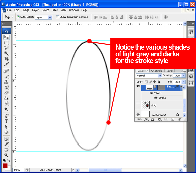The width and height of the screenshot is (196, 173).
Task: Select the Eyedropper tool
Action: (6, 144)
